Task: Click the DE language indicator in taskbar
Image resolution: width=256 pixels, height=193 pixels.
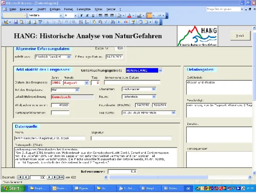Action: [x=188, y=188]
